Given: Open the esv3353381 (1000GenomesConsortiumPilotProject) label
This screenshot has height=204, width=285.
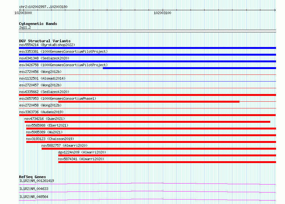Looking at the screenshot, I should pyautogui.click(x=63, y=51).
